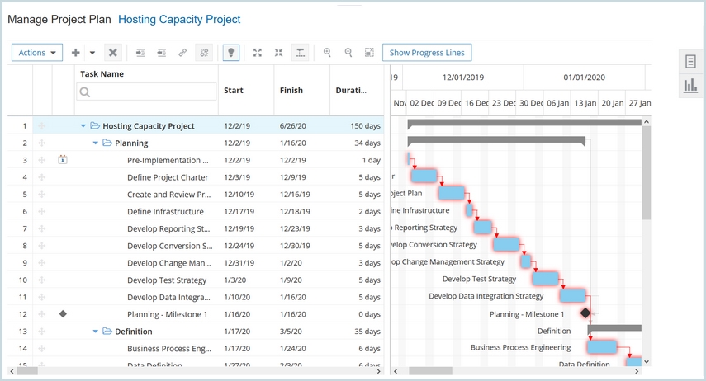Click the Task Name search field
Image resolution: width=706 pixels, height=381 pixels.
tap(146, 92)
